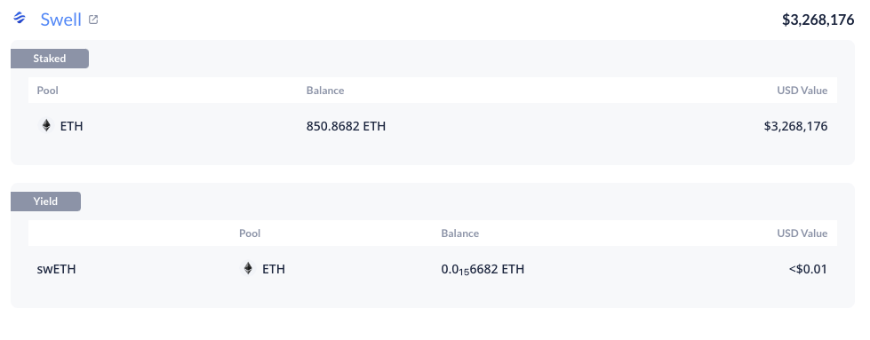Open the external link icon beside Swell
Viewport: 870px width, 340px height.
pyautogui.click(x=94, y=20)
